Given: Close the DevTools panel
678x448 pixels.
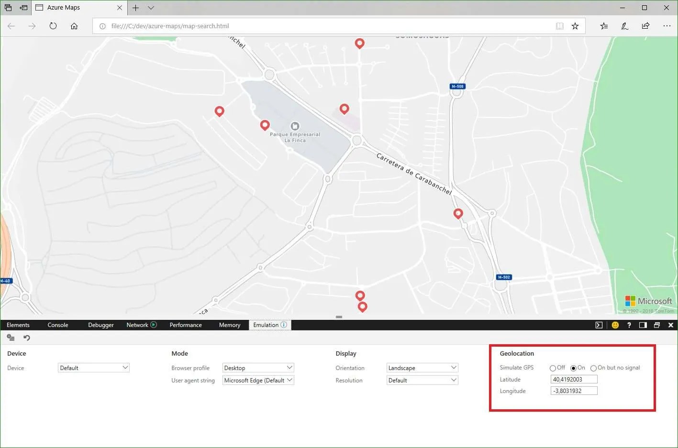Looking at the screenshot, I should 671,325.
